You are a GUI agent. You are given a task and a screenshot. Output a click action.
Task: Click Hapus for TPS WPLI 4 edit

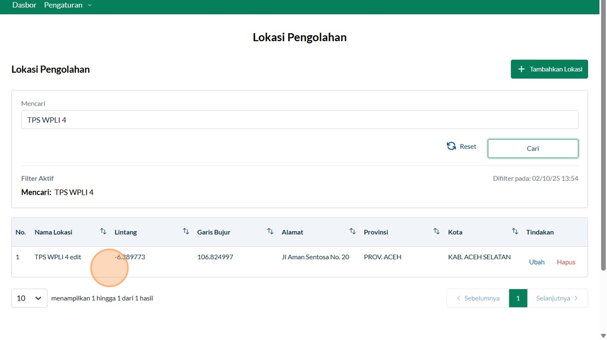point(566,262)
